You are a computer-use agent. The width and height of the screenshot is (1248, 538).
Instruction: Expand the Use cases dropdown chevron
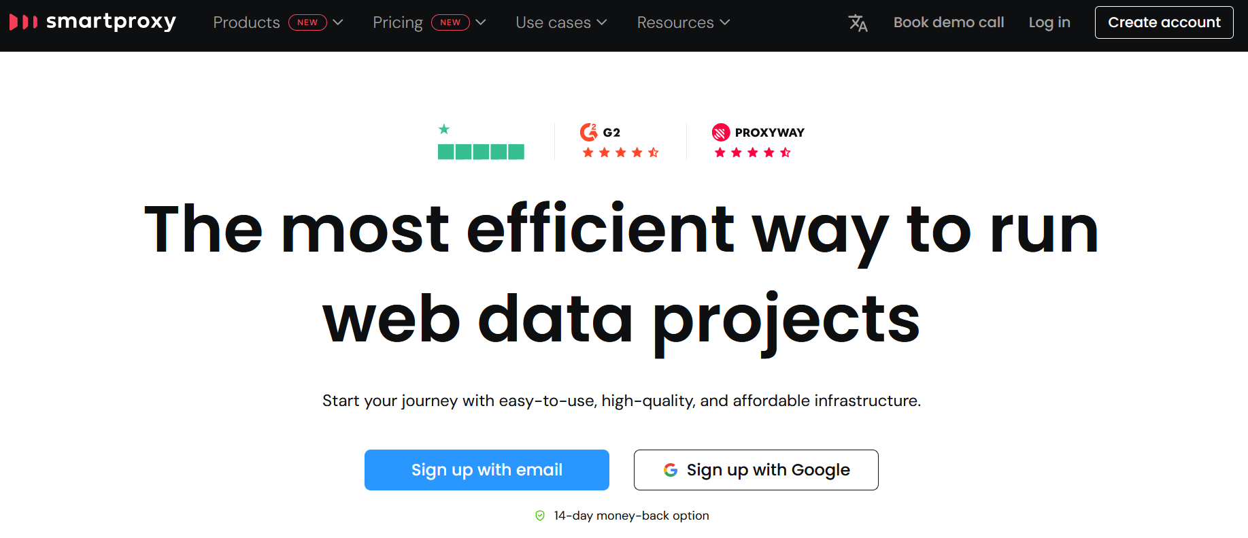602,22
